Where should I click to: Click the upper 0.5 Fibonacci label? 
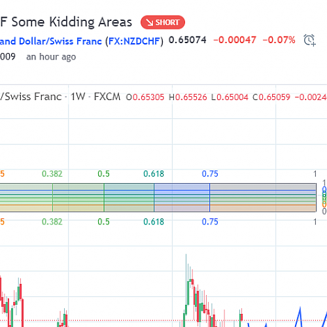pyautogui.click(x=103, y=174)
